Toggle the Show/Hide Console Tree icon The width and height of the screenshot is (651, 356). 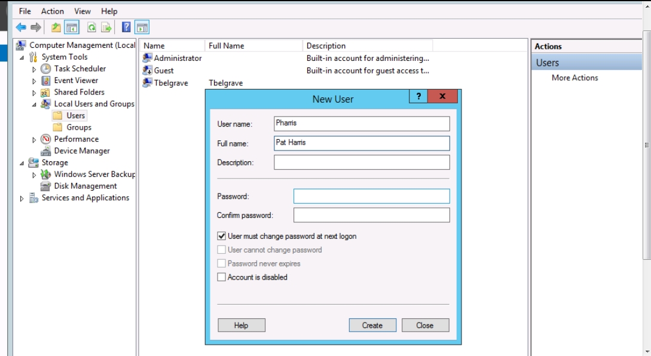[72, 27]
